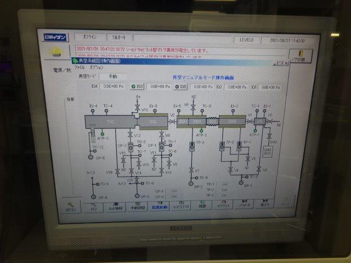Open the オプション menu
This screenshot has height=263, width=351.
97,67
